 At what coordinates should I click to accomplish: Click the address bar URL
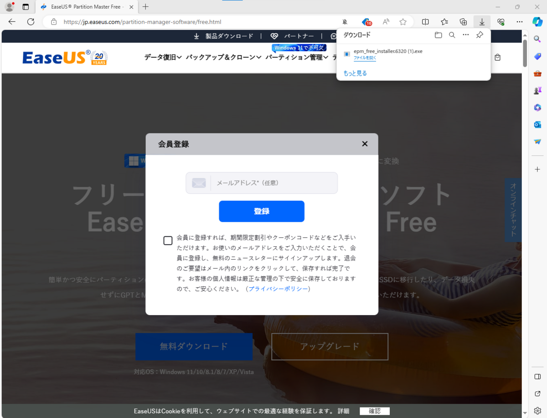[142, 21]
